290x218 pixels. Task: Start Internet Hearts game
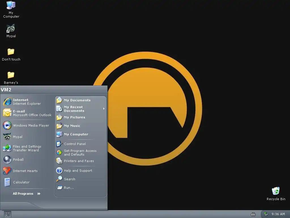[27, 171]
